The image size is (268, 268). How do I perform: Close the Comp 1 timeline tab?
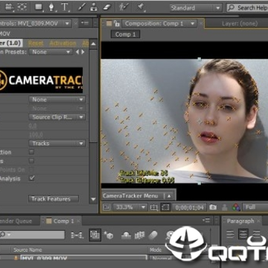(78, 221)
